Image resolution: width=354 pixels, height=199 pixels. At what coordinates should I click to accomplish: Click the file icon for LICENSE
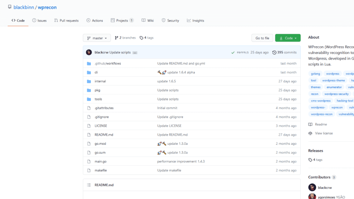pos(89,126)
